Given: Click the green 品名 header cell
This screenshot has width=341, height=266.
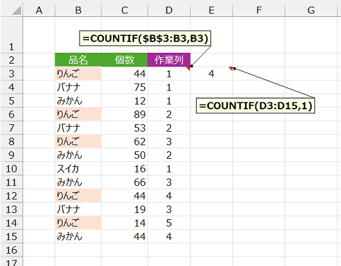Looking at the screenshot, I should 78,60.
